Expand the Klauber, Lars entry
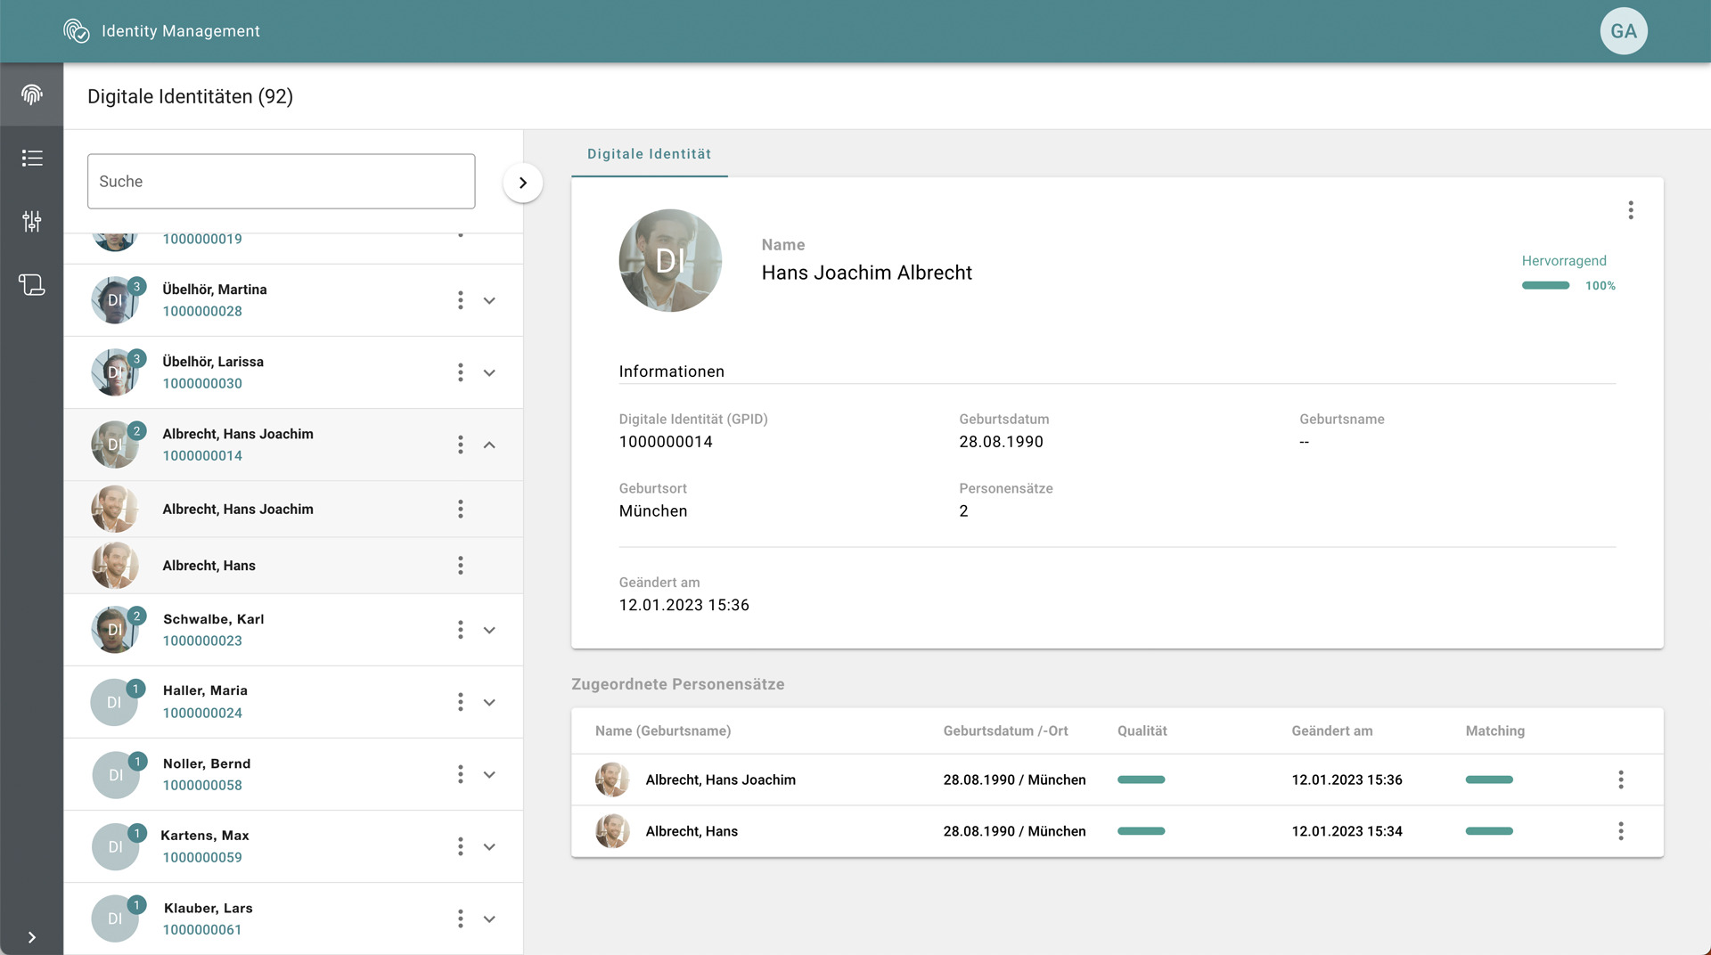Screen dimensions: 1711x955 pos(489,918)
